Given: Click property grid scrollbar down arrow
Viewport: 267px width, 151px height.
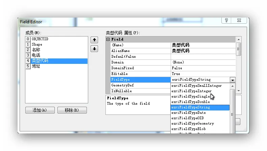Looking at the screenshot, I should click(239, 91).
